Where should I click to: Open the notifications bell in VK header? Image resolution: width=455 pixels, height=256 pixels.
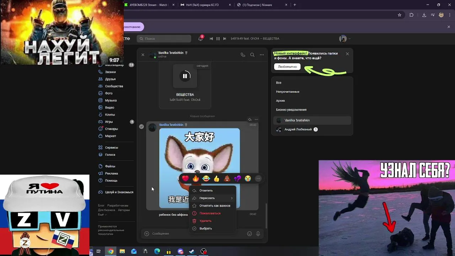point(200,38)
